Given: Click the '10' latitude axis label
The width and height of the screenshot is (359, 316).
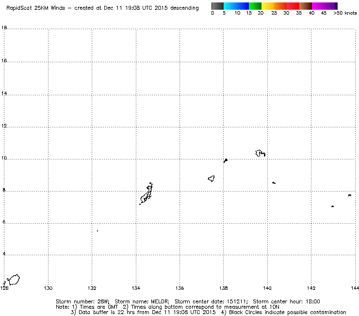Looking at the screenshot, I should coord(4,158).
